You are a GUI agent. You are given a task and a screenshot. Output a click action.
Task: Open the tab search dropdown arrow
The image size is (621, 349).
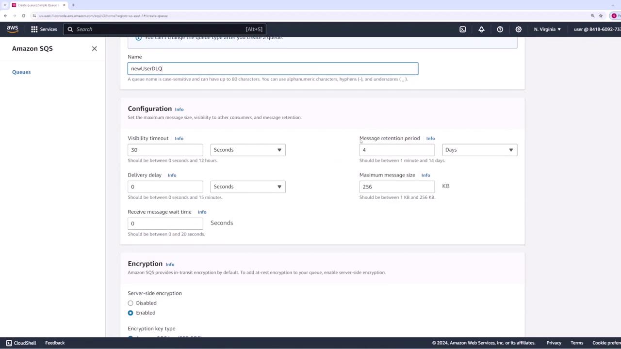click(x=4, y=5)
